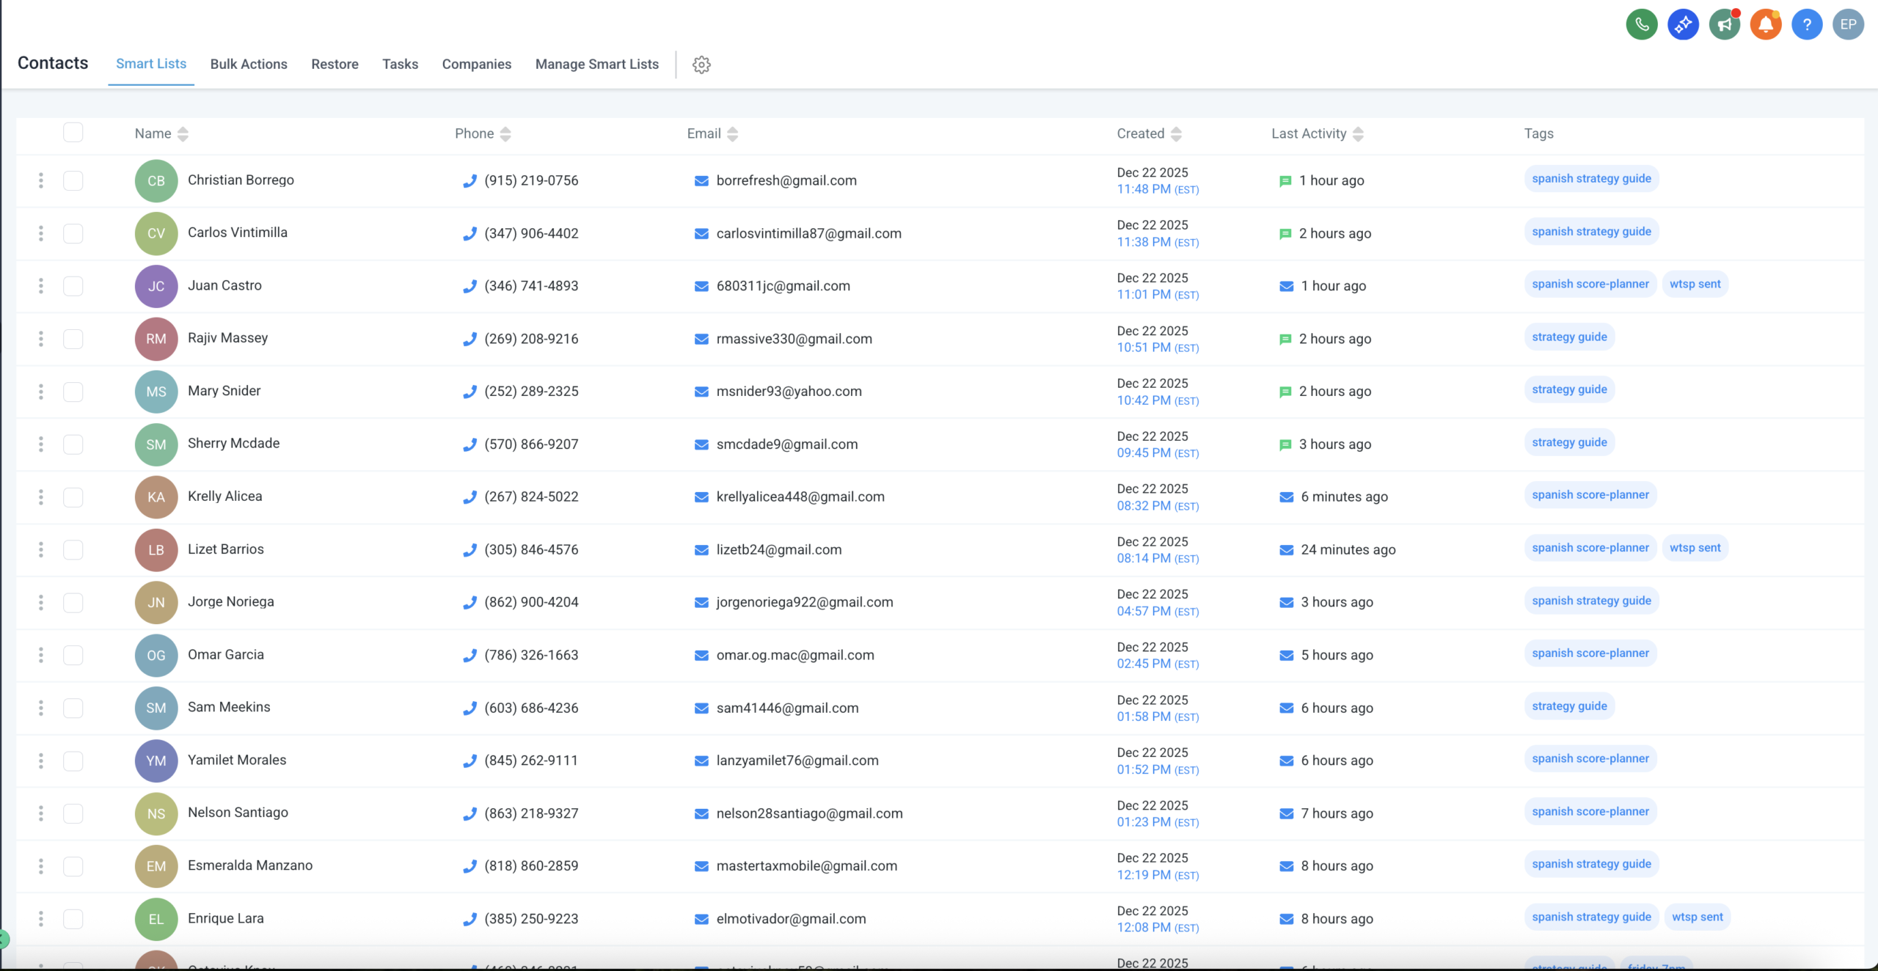Check the box for Juan Castro
Viewport: 1878px width, 971px height.
73,286
